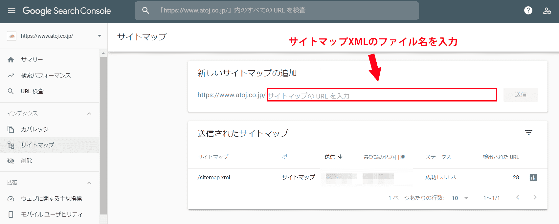
Task: Click the 送信 submit button
Action: point(521,95)
